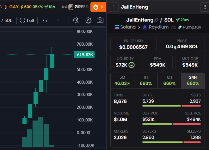Click the red sell volume bar
The width and height of the screenshot is (209, 150).
pos(187,124)
